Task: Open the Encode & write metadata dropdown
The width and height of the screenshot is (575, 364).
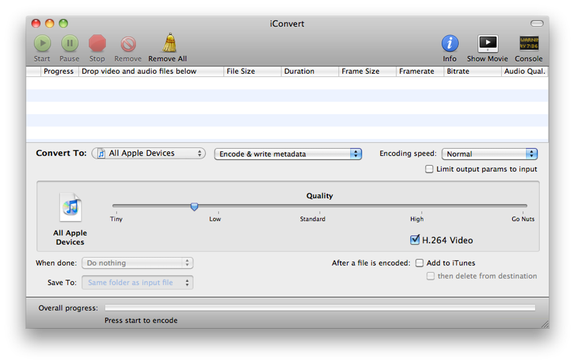Action: pos(287,153)
